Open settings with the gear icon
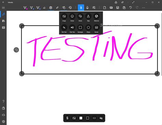Viewport: 162px width, 125px height. 3,122
